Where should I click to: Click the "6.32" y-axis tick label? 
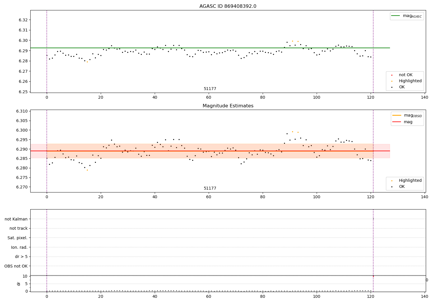23,20
